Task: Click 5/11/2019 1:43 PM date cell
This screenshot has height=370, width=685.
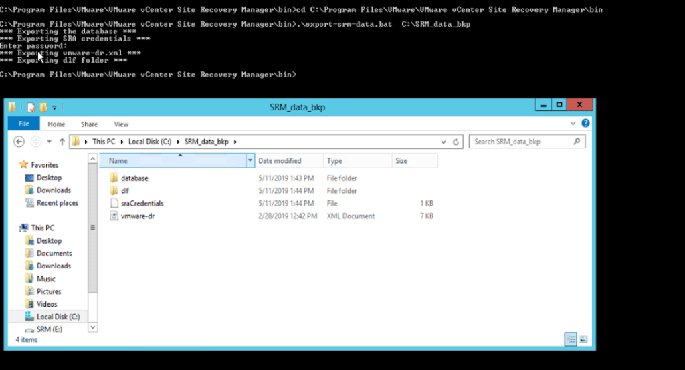Action: point(286,178)
